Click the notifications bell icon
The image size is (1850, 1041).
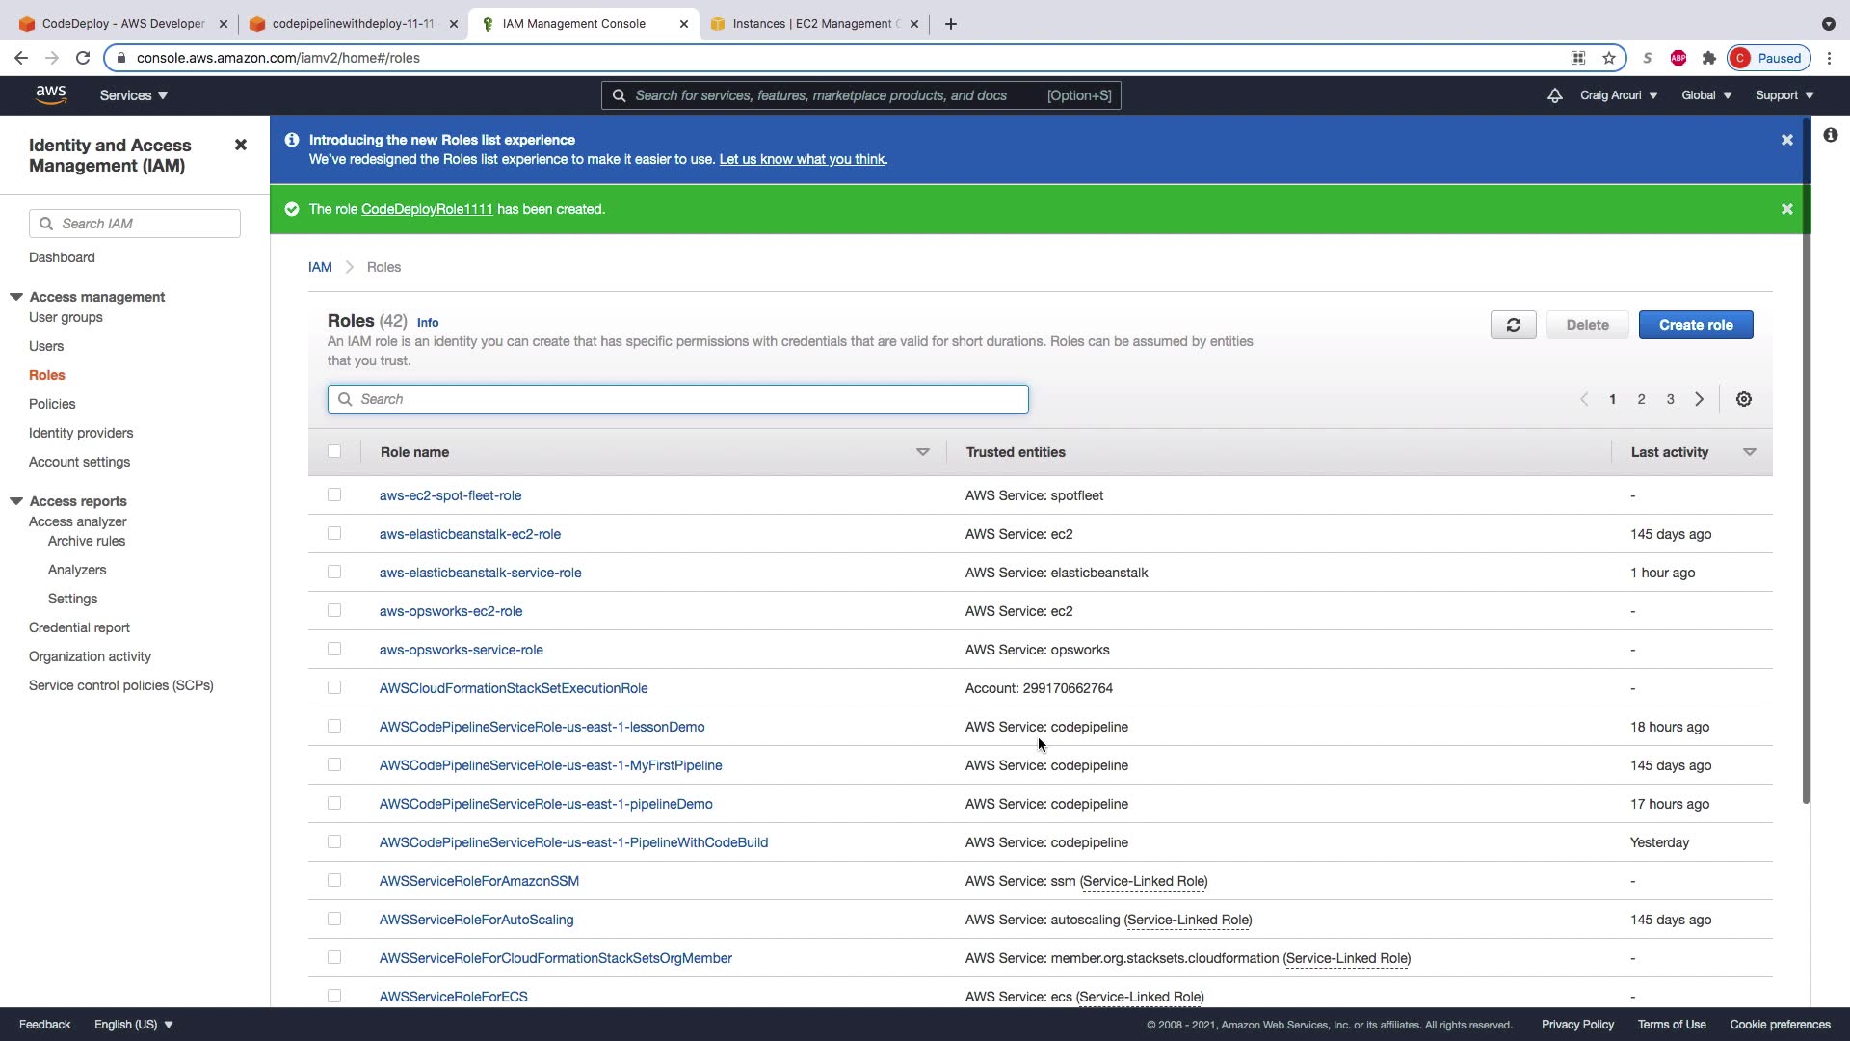coord(1554,95)
